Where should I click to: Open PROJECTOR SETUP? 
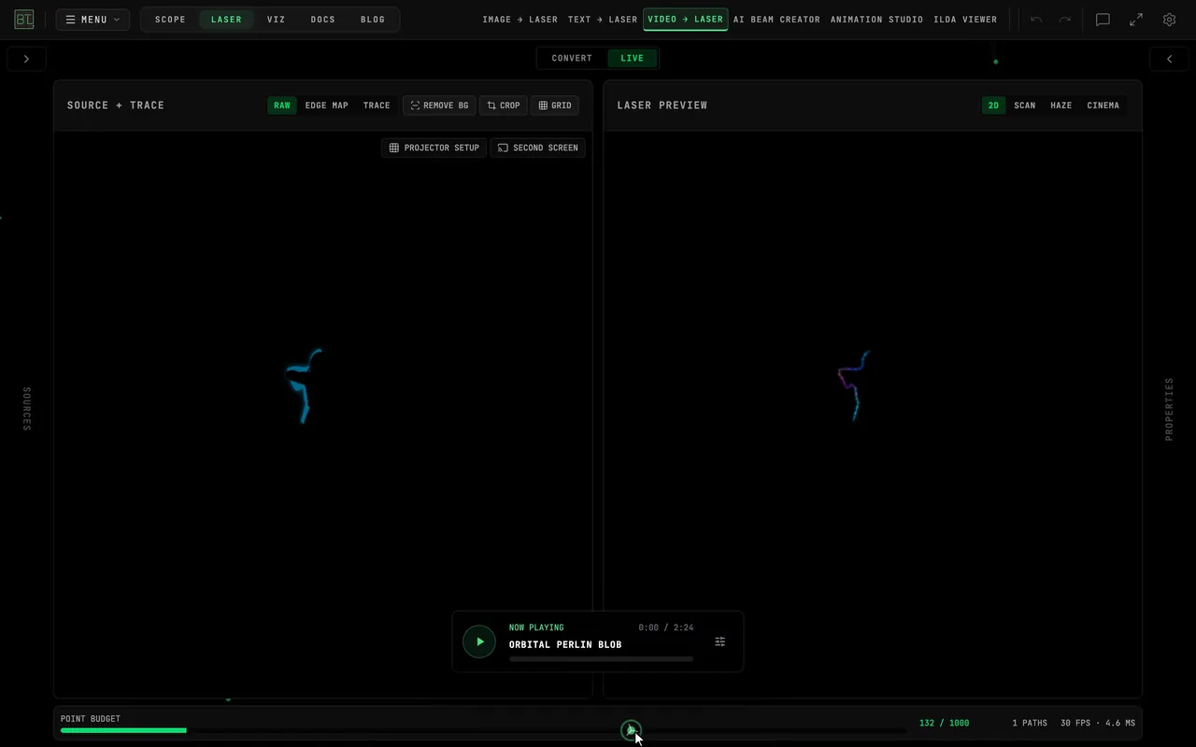coord(434,148)
